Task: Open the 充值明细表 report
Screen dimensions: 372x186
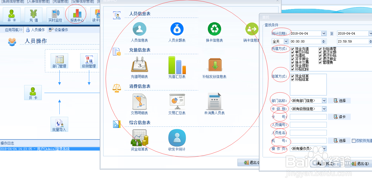Action: coord(139,68)
